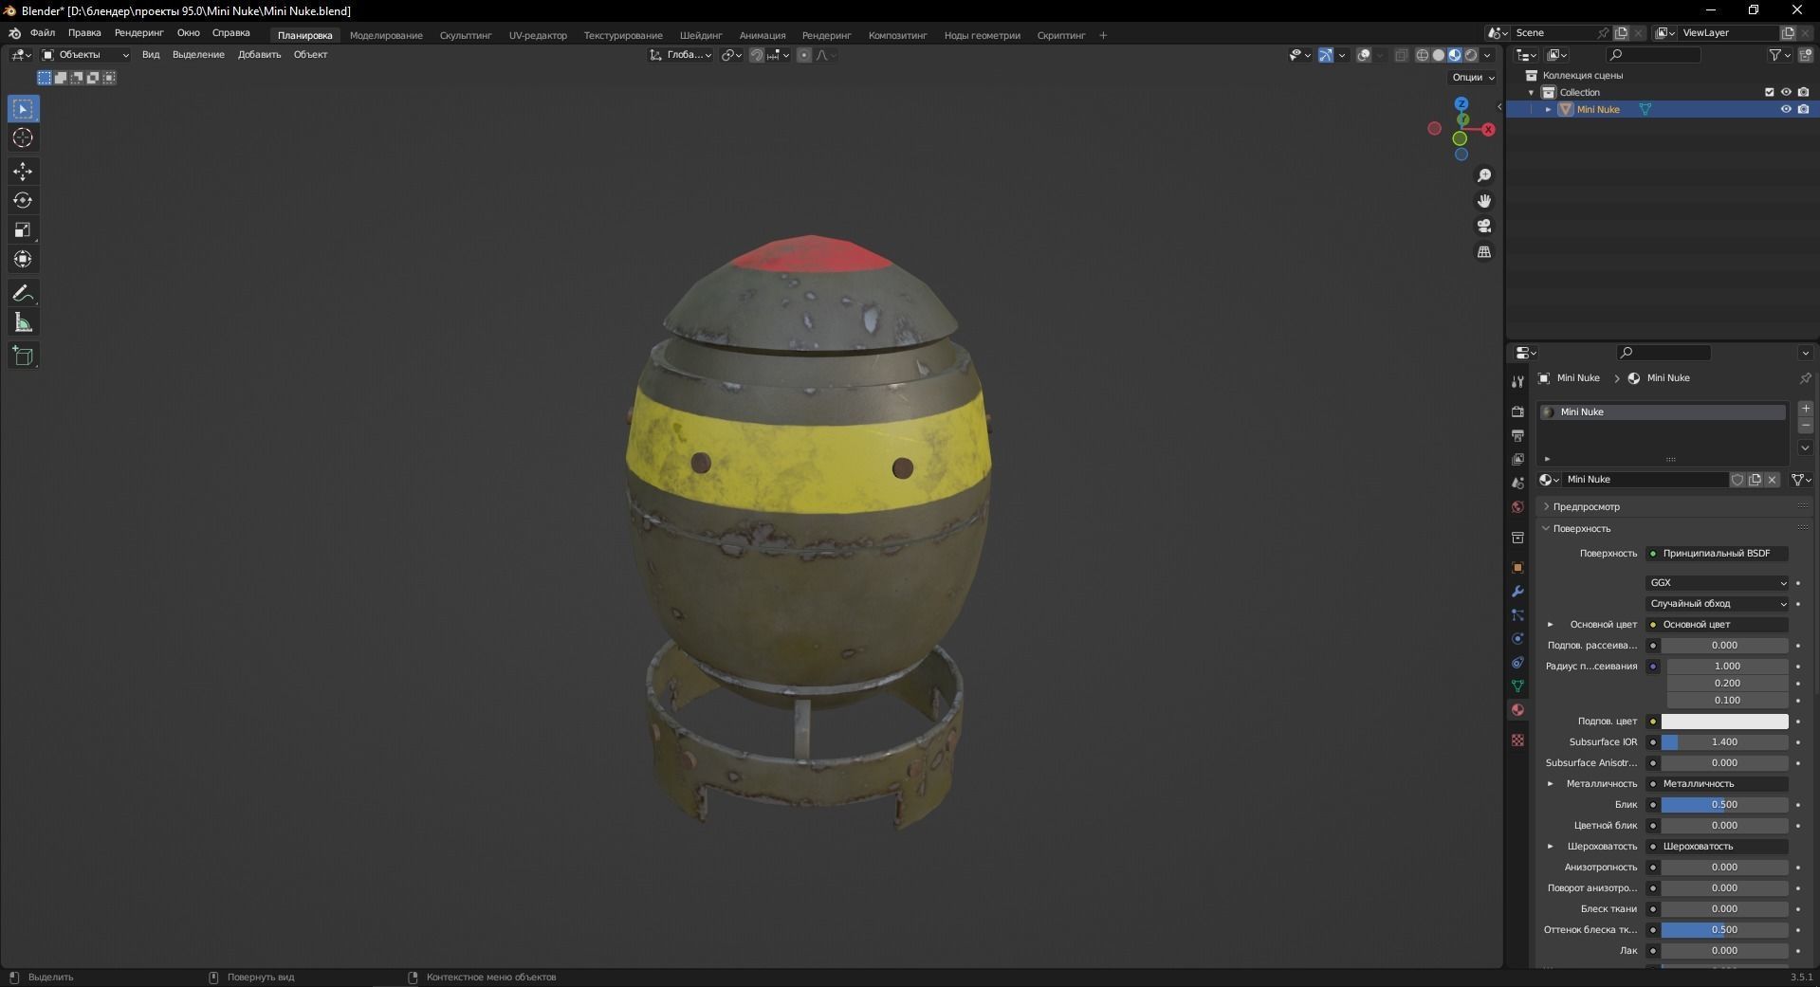
Task: Hide Mini Nuke object eye icon
Action: click(1786, 109)
